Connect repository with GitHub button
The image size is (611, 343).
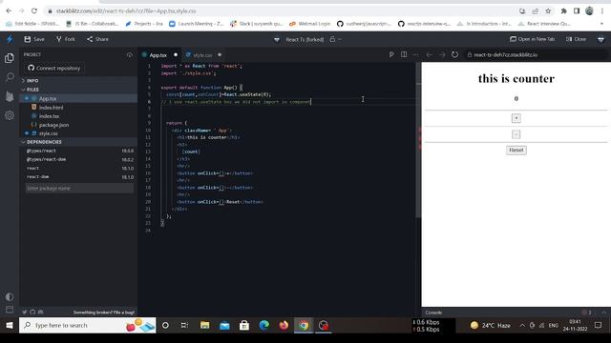53,68
